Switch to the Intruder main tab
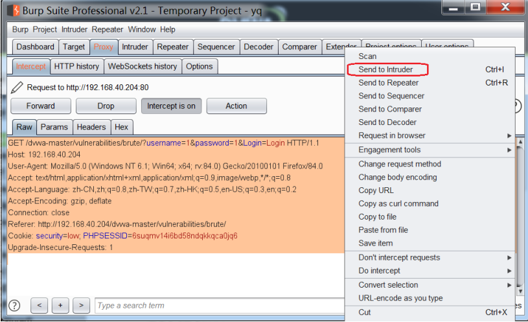The width and height of the screenshot is (528, 322). (135, 47)
